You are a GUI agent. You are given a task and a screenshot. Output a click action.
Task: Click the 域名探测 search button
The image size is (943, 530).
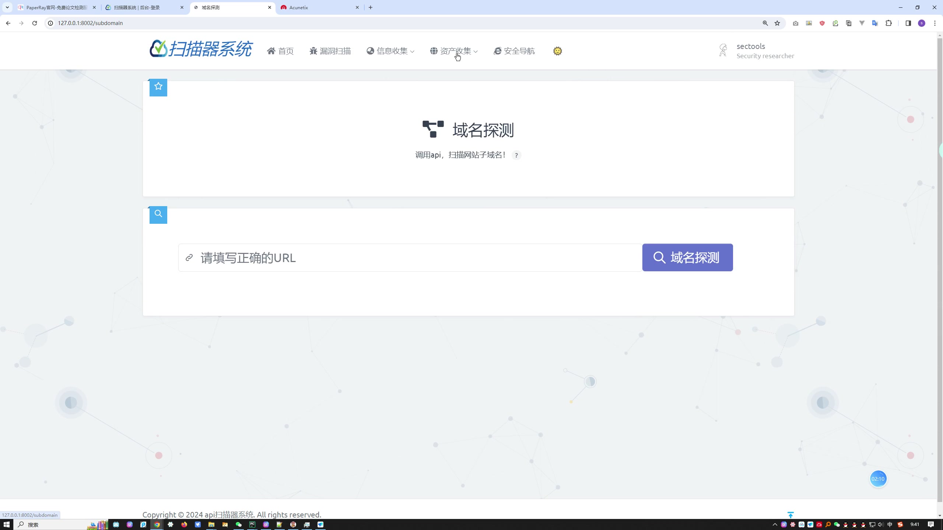click(687, 258)
